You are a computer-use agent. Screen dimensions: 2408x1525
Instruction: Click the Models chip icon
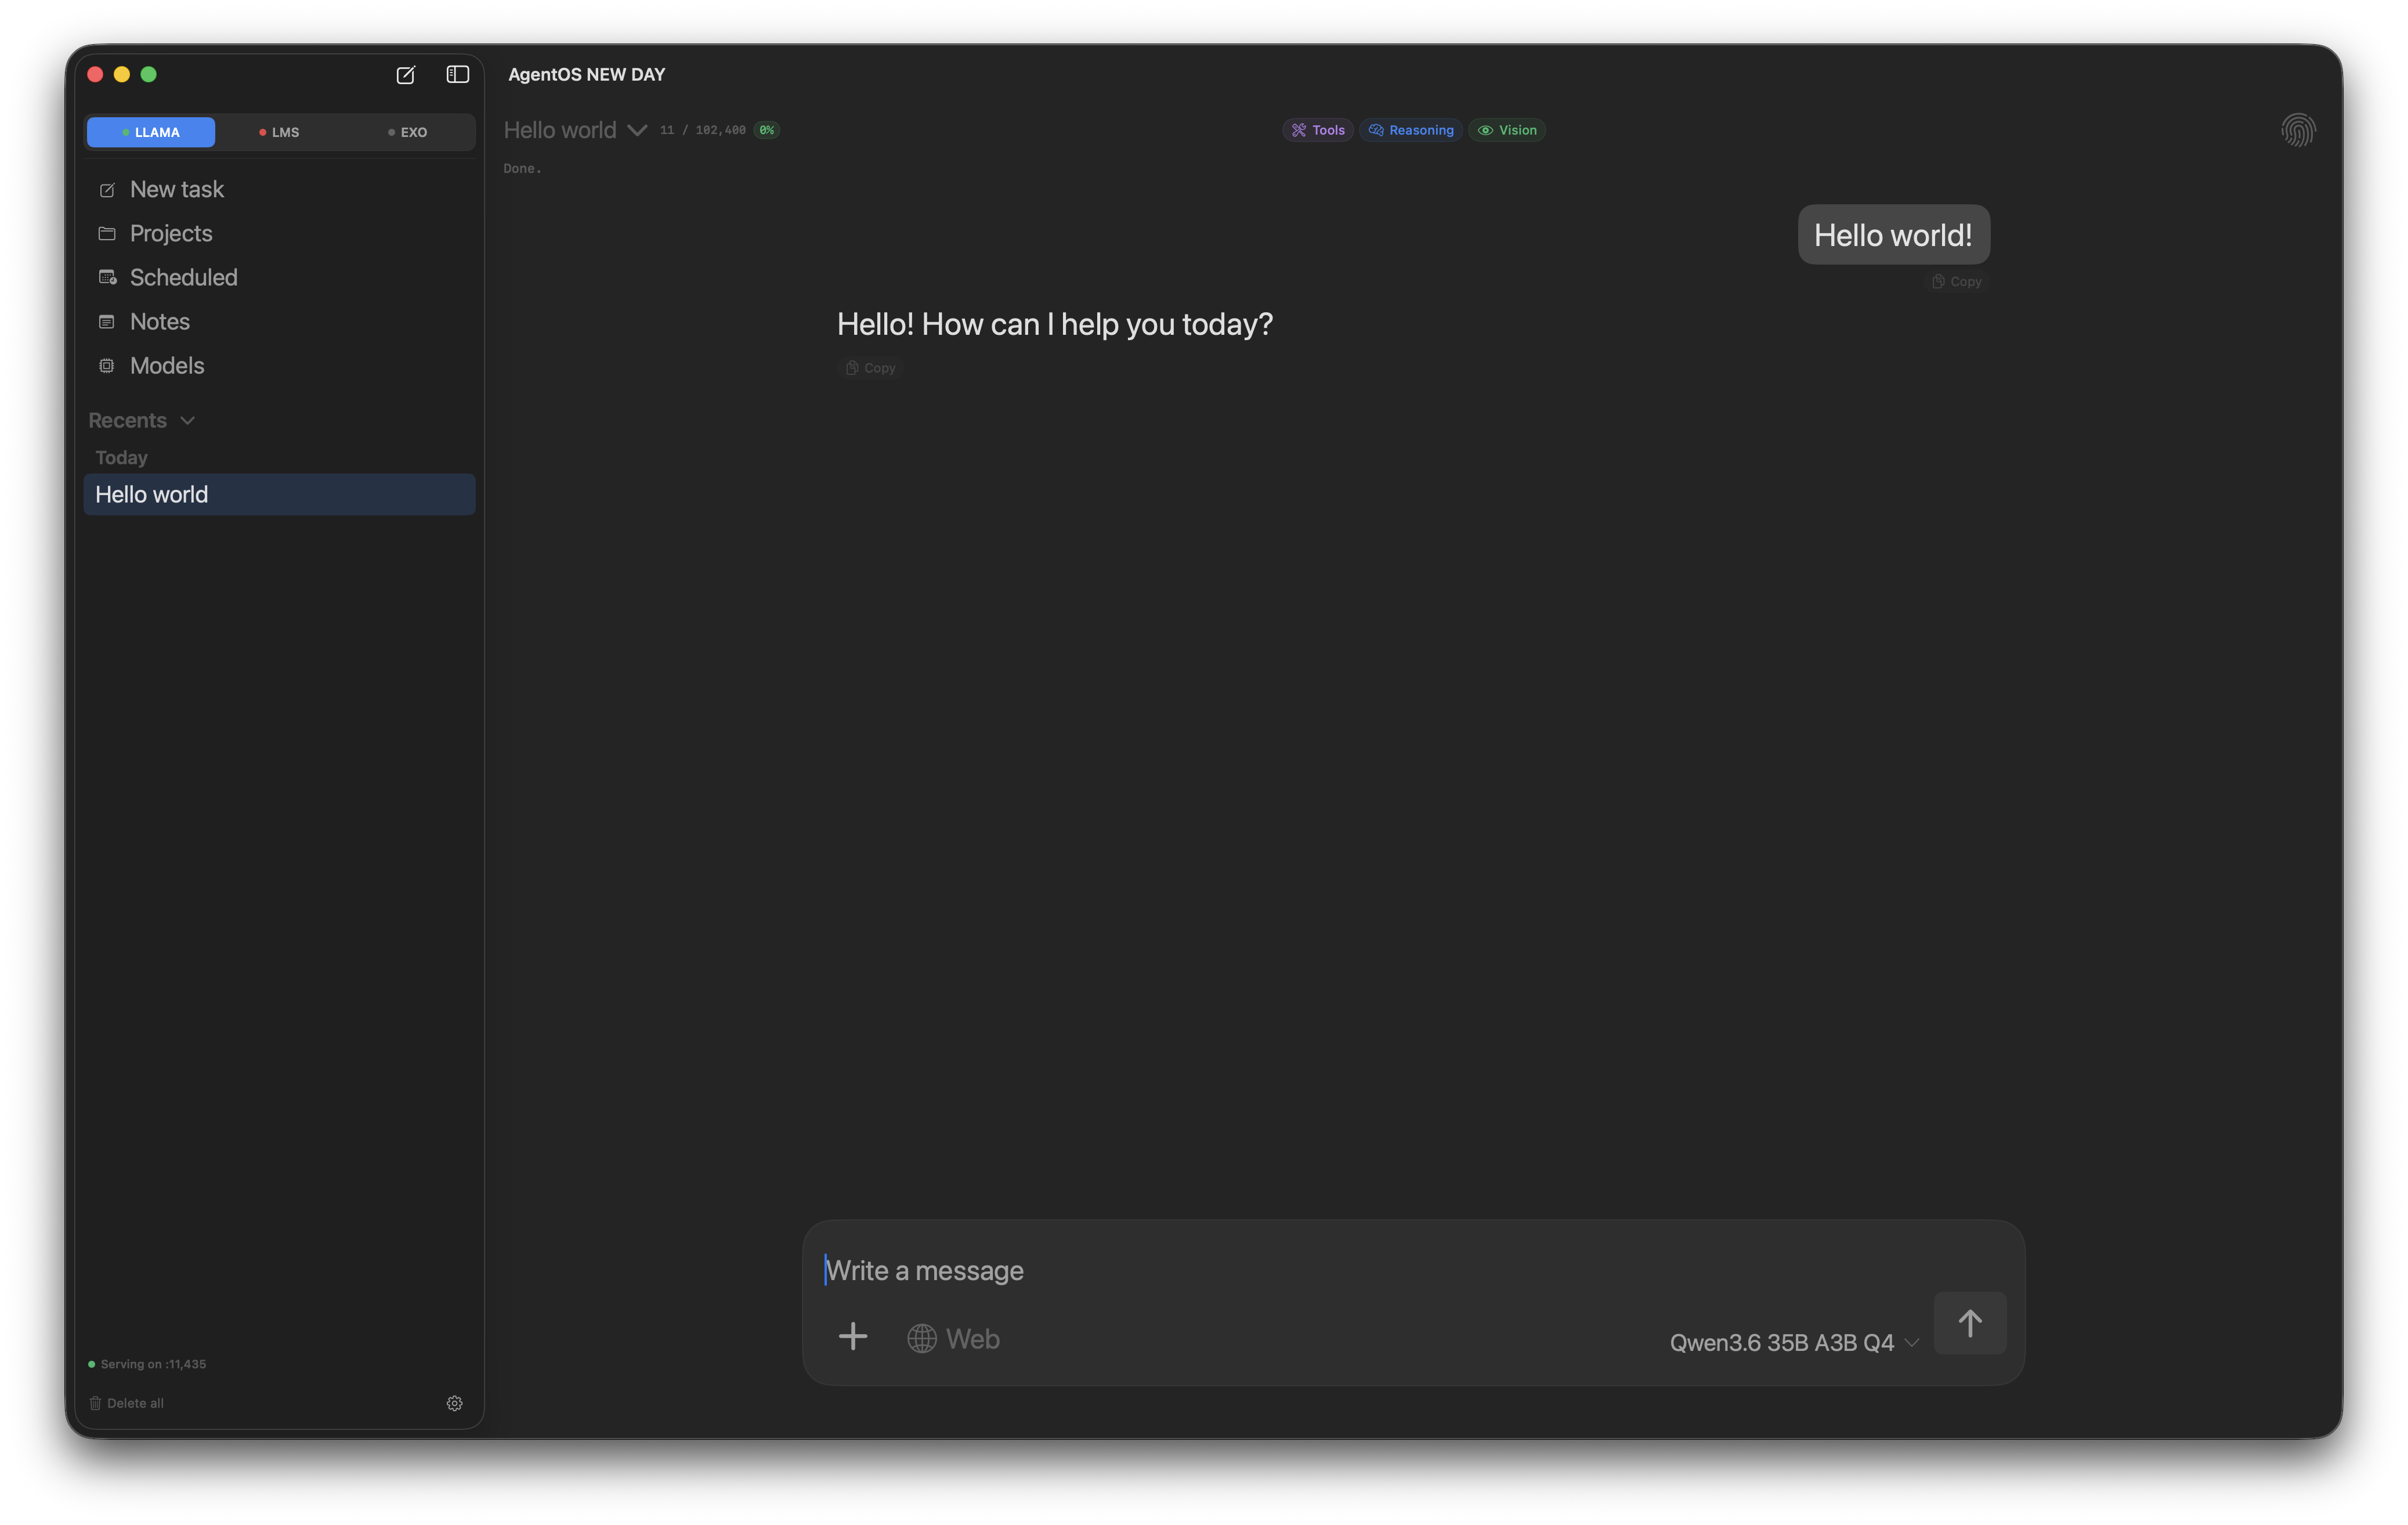coord(107,366)
